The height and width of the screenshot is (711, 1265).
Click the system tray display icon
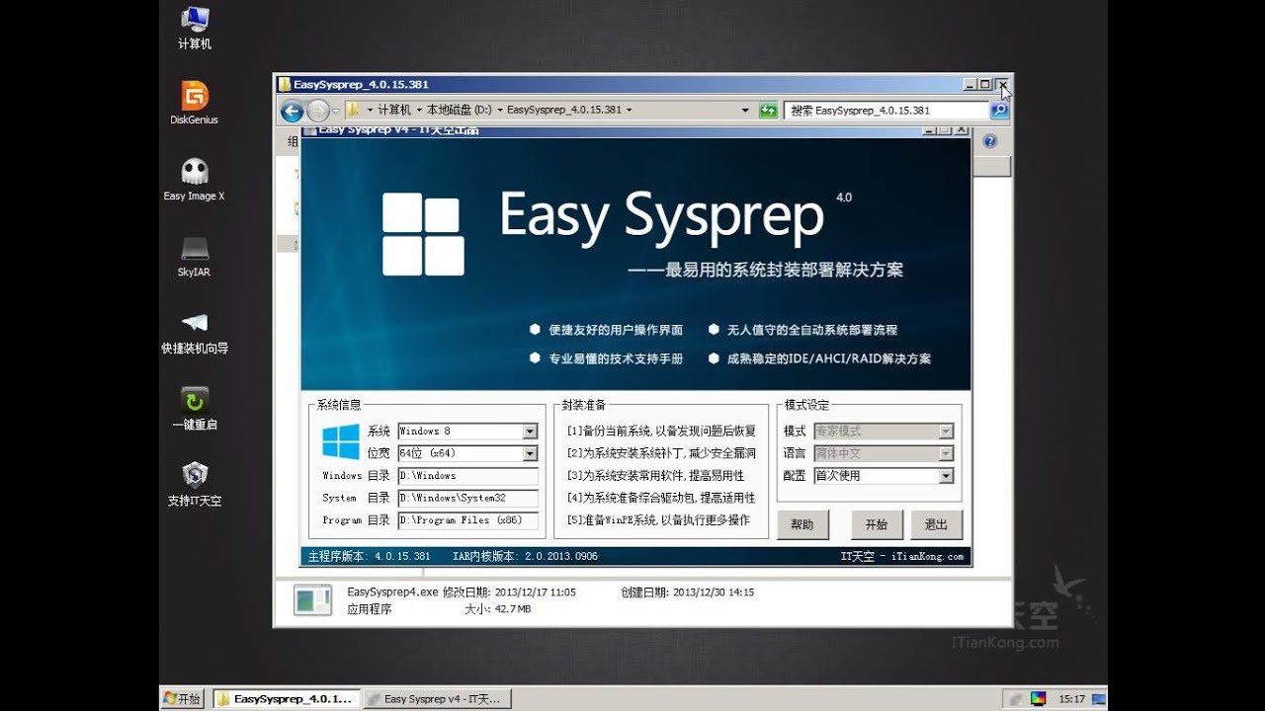1038,698
